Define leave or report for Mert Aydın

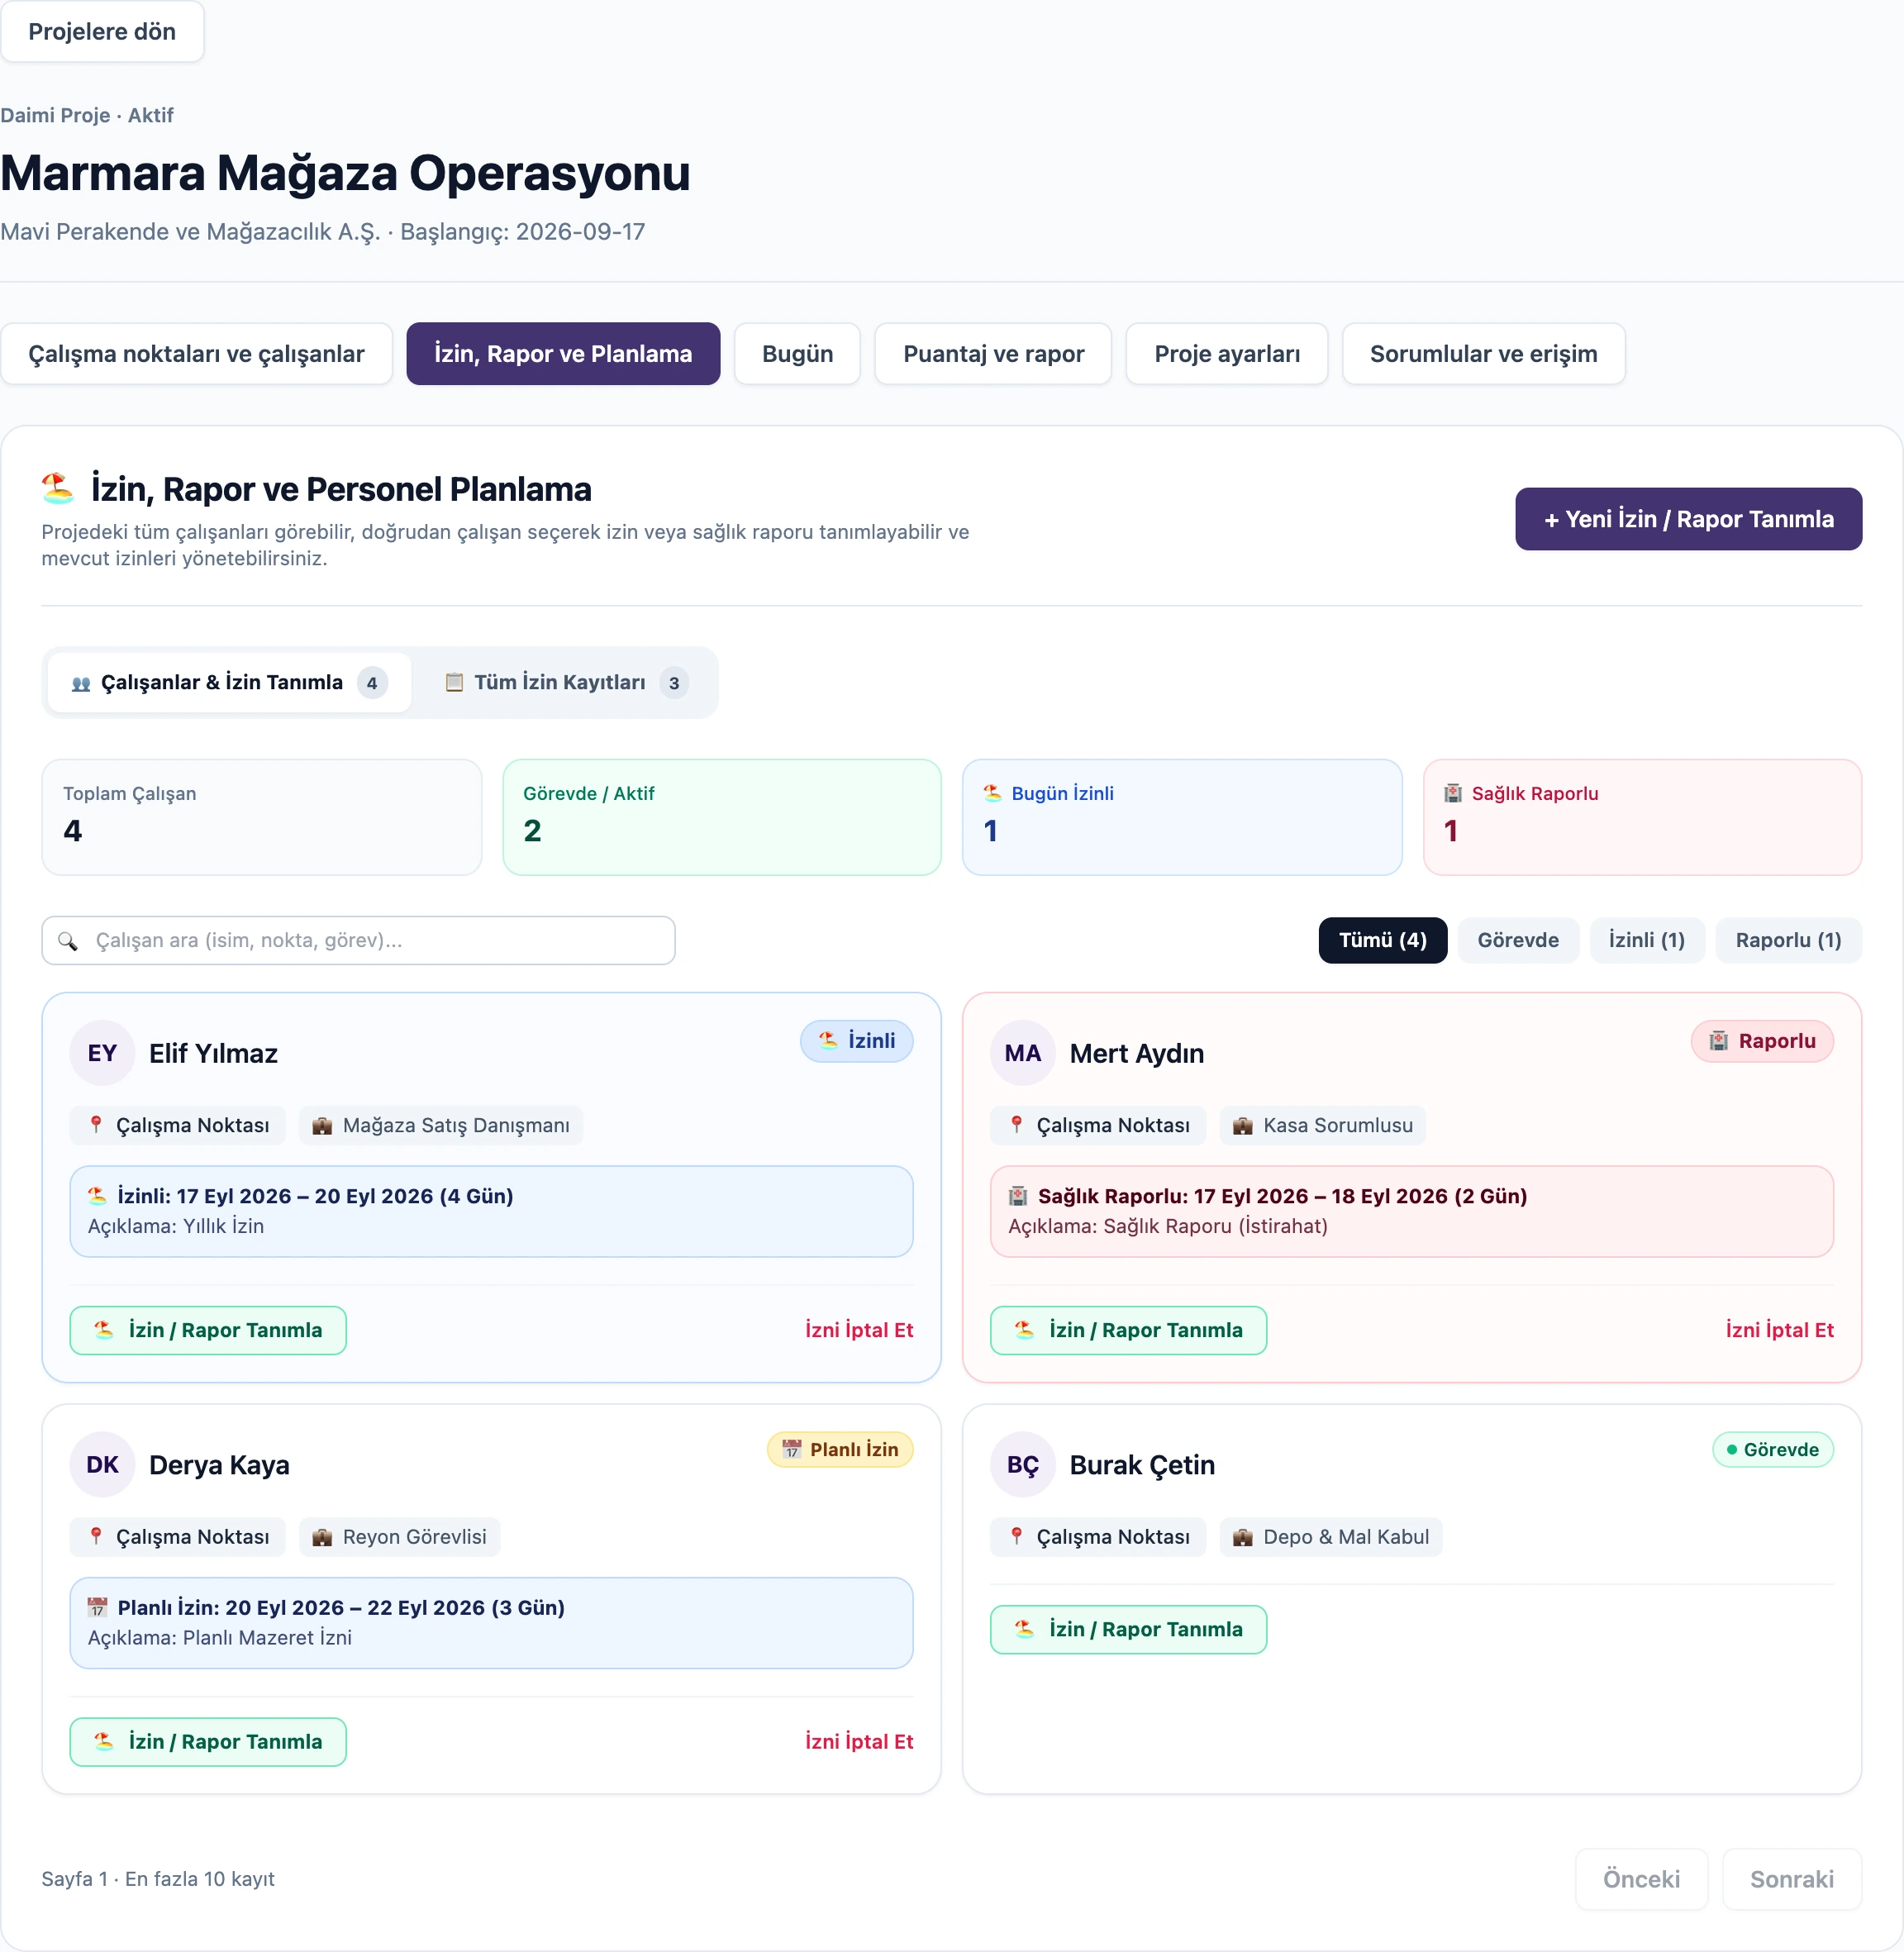click(1128, 1330)
